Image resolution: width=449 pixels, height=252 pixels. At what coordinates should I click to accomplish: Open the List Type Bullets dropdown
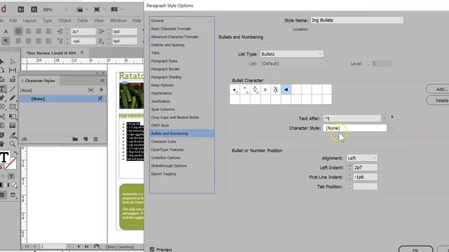[x=292, y=54]
